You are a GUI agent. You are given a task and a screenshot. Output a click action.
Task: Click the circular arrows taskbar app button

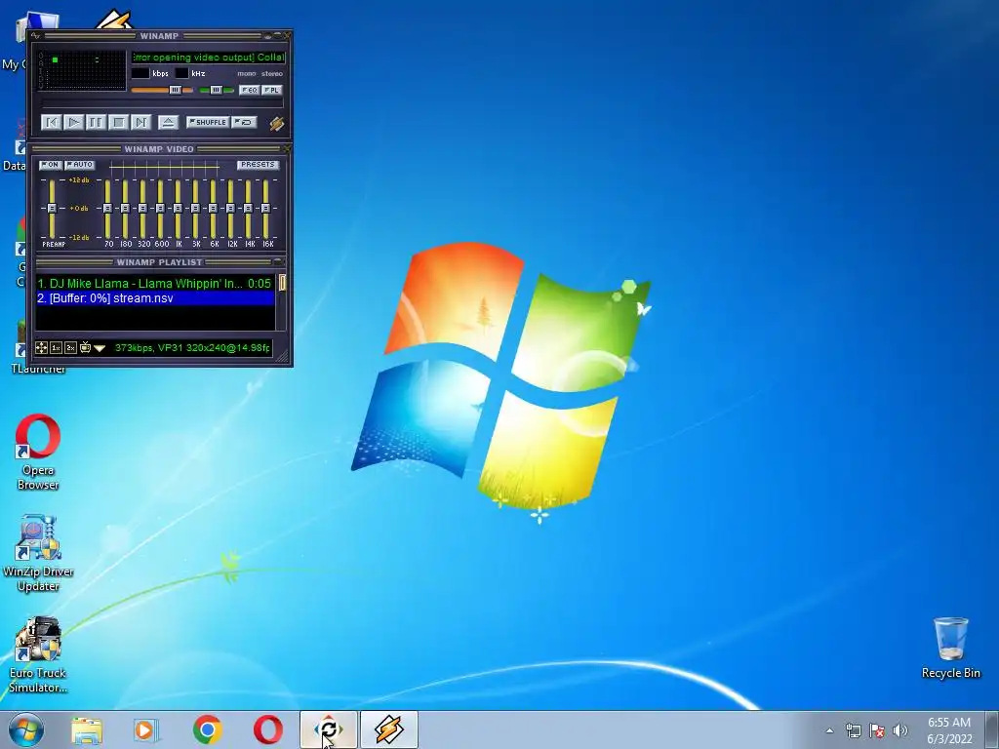click(329, 729)
